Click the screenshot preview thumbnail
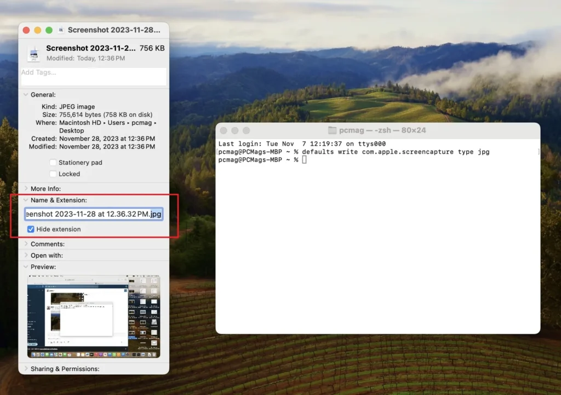Image resolution: width=561 pixels, height=395 pixels. 94,317
